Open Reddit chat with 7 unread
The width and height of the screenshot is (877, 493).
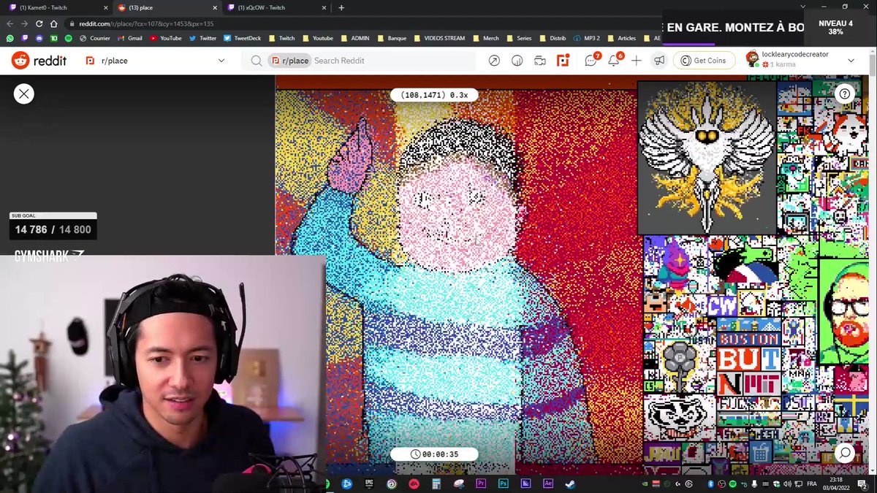coord(592,60)
